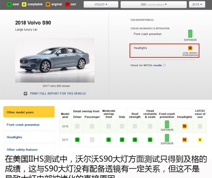Click 2017 Superior front crash prevention bars
This screenshot has height=178, width=212.
pos(167,138)
